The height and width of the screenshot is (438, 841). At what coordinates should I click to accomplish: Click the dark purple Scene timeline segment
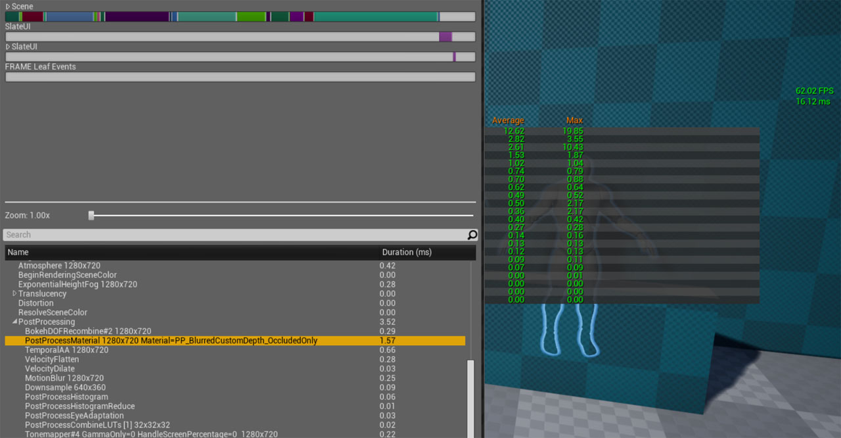tap(137, 16)
